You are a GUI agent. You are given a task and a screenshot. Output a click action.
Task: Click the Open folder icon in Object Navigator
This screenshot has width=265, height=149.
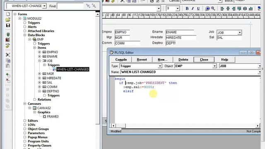pyautogui.click(x=8, y=19)
